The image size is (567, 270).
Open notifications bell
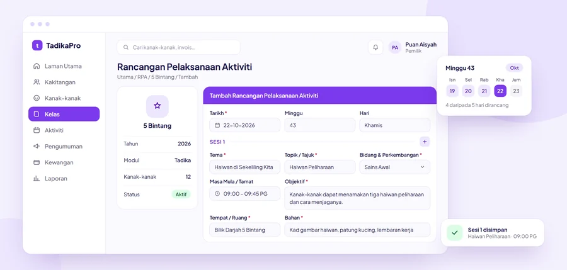375,47
